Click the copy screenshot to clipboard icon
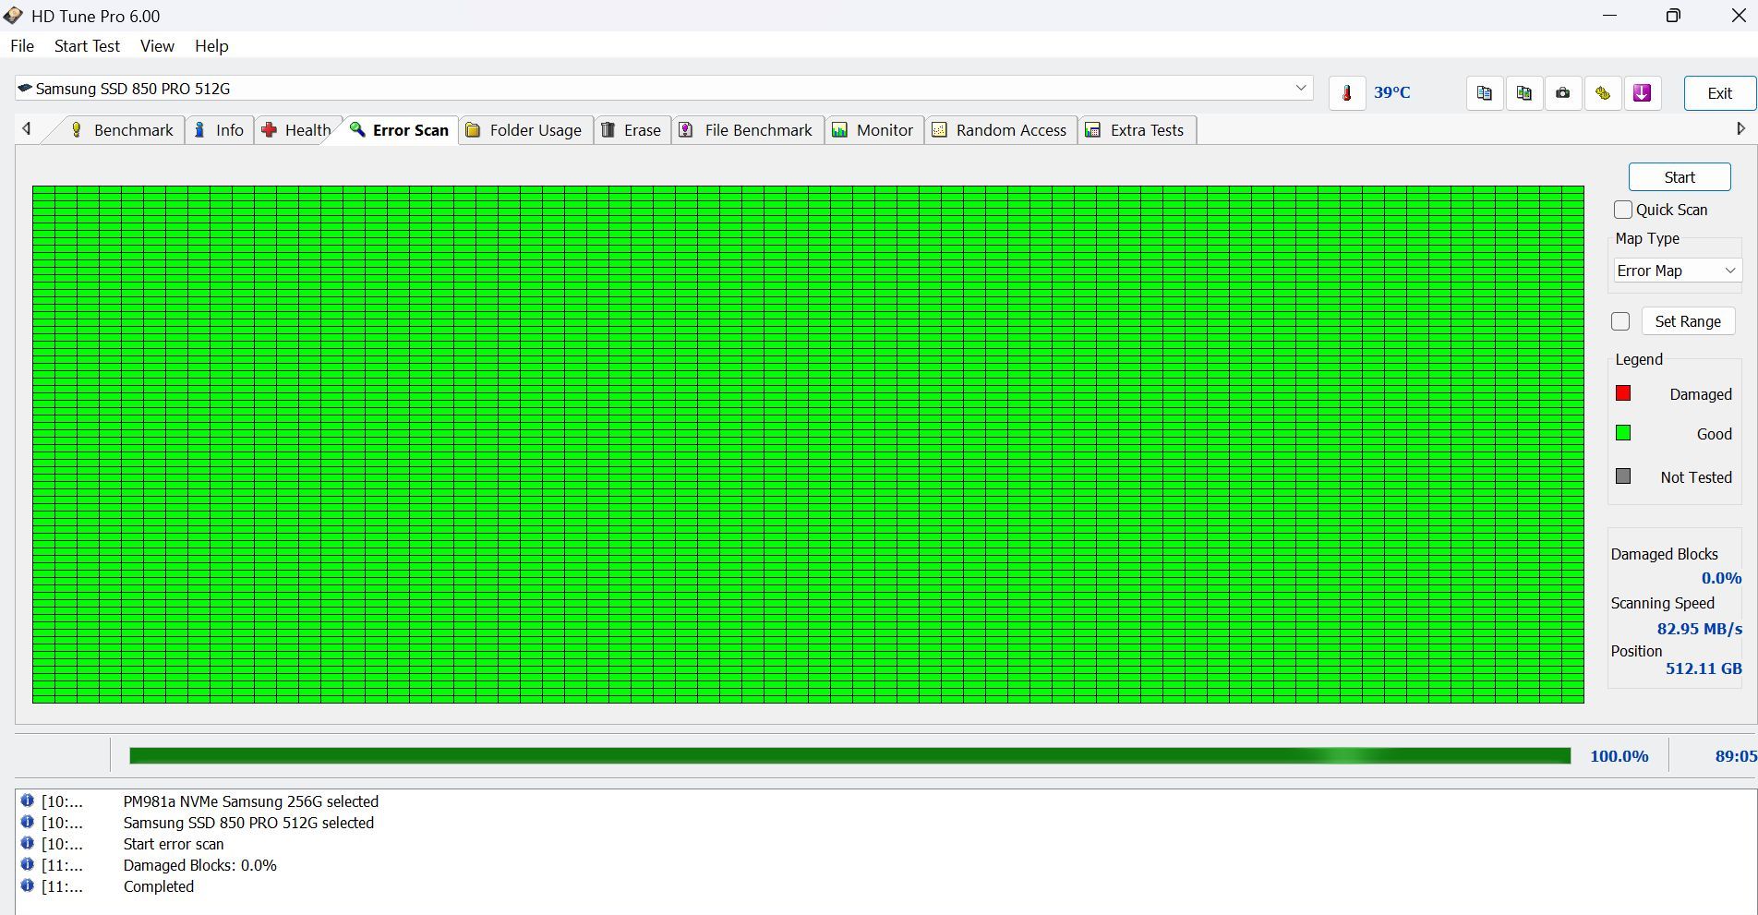Image resolution: width=1758 pixels, height=915 pixels. [x=1523, y=93]
